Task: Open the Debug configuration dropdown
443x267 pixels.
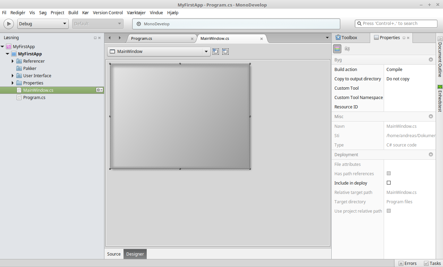Action: (43, 24)
